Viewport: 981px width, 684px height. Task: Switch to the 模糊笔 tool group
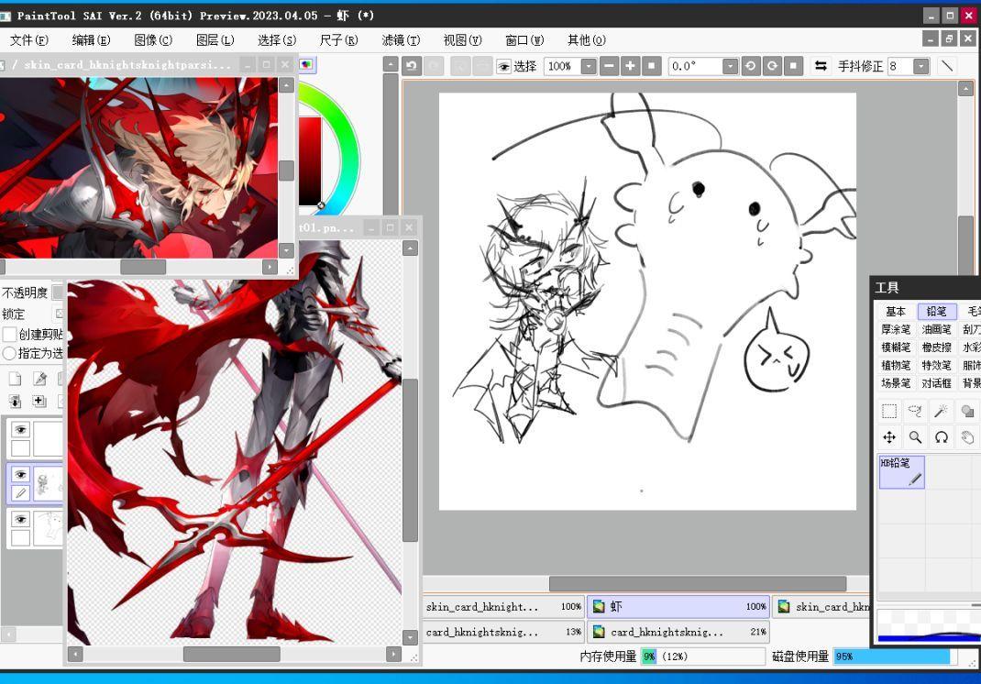pos(896,348)
